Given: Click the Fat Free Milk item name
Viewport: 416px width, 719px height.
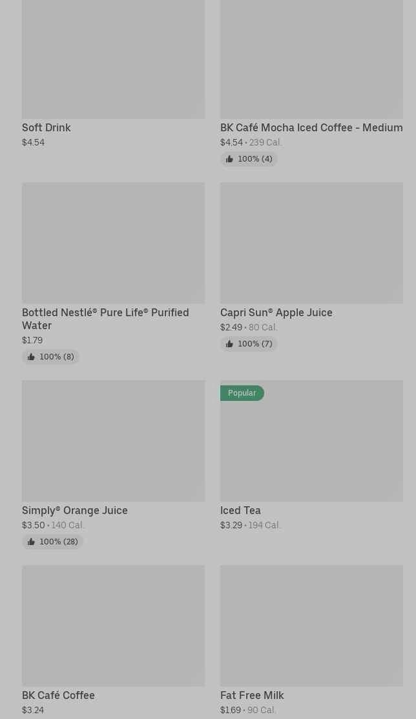Looking at the screenshot, I should pos(252,695).
